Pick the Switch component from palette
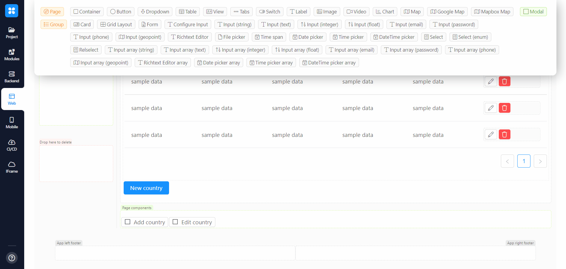Screen dimensions: 566x269 (269, 12)
